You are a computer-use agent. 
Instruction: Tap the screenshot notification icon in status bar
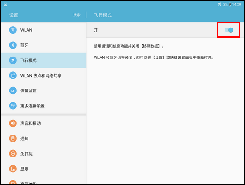click(x=5, y=4)
